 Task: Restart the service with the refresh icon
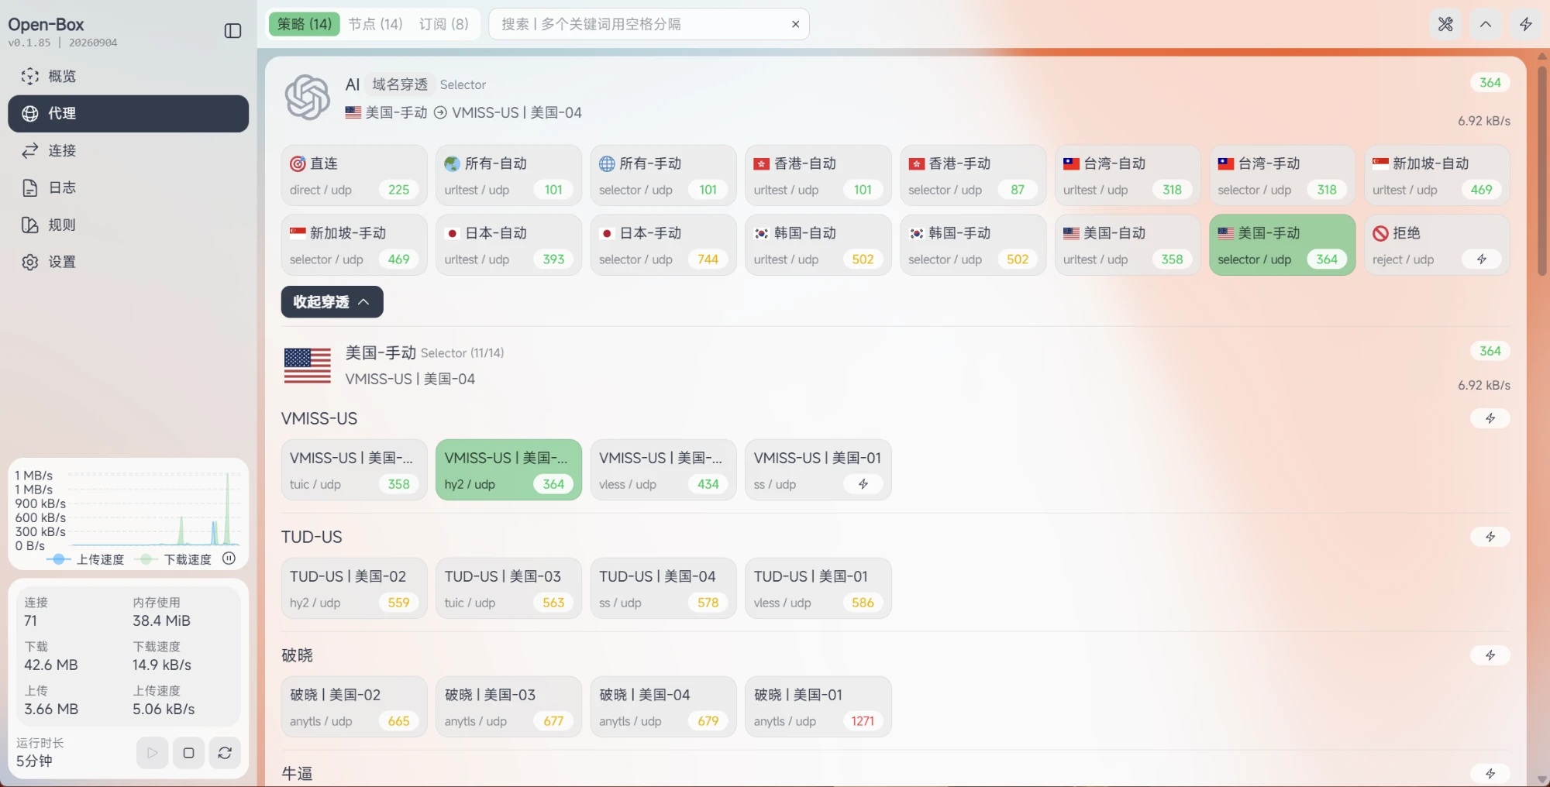pos(225,753)
